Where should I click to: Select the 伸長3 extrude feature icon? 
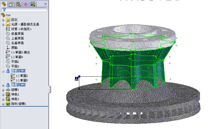(x=8, y=99)
